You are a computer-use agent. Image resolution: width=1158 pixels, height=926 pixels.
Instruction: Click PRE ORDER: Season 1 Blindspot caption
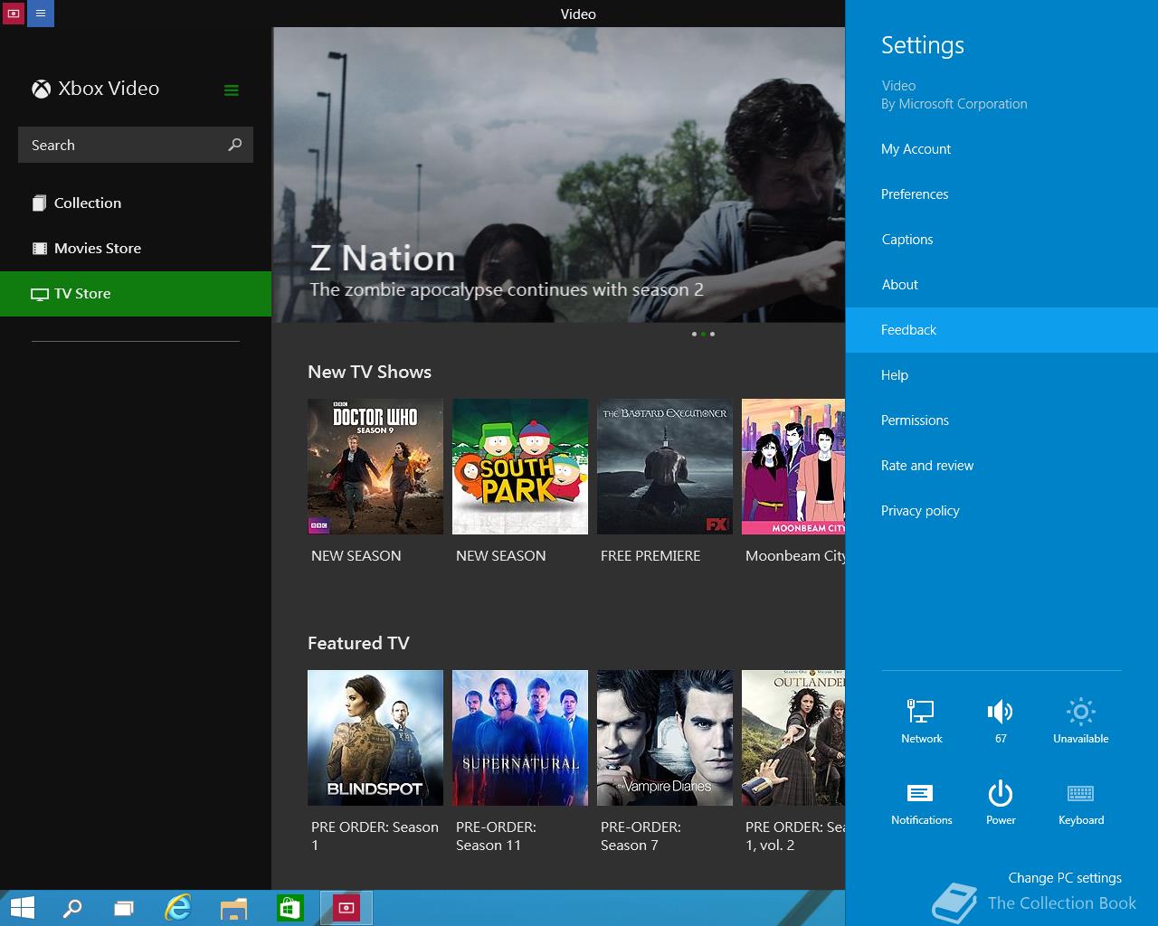point(375,836)
